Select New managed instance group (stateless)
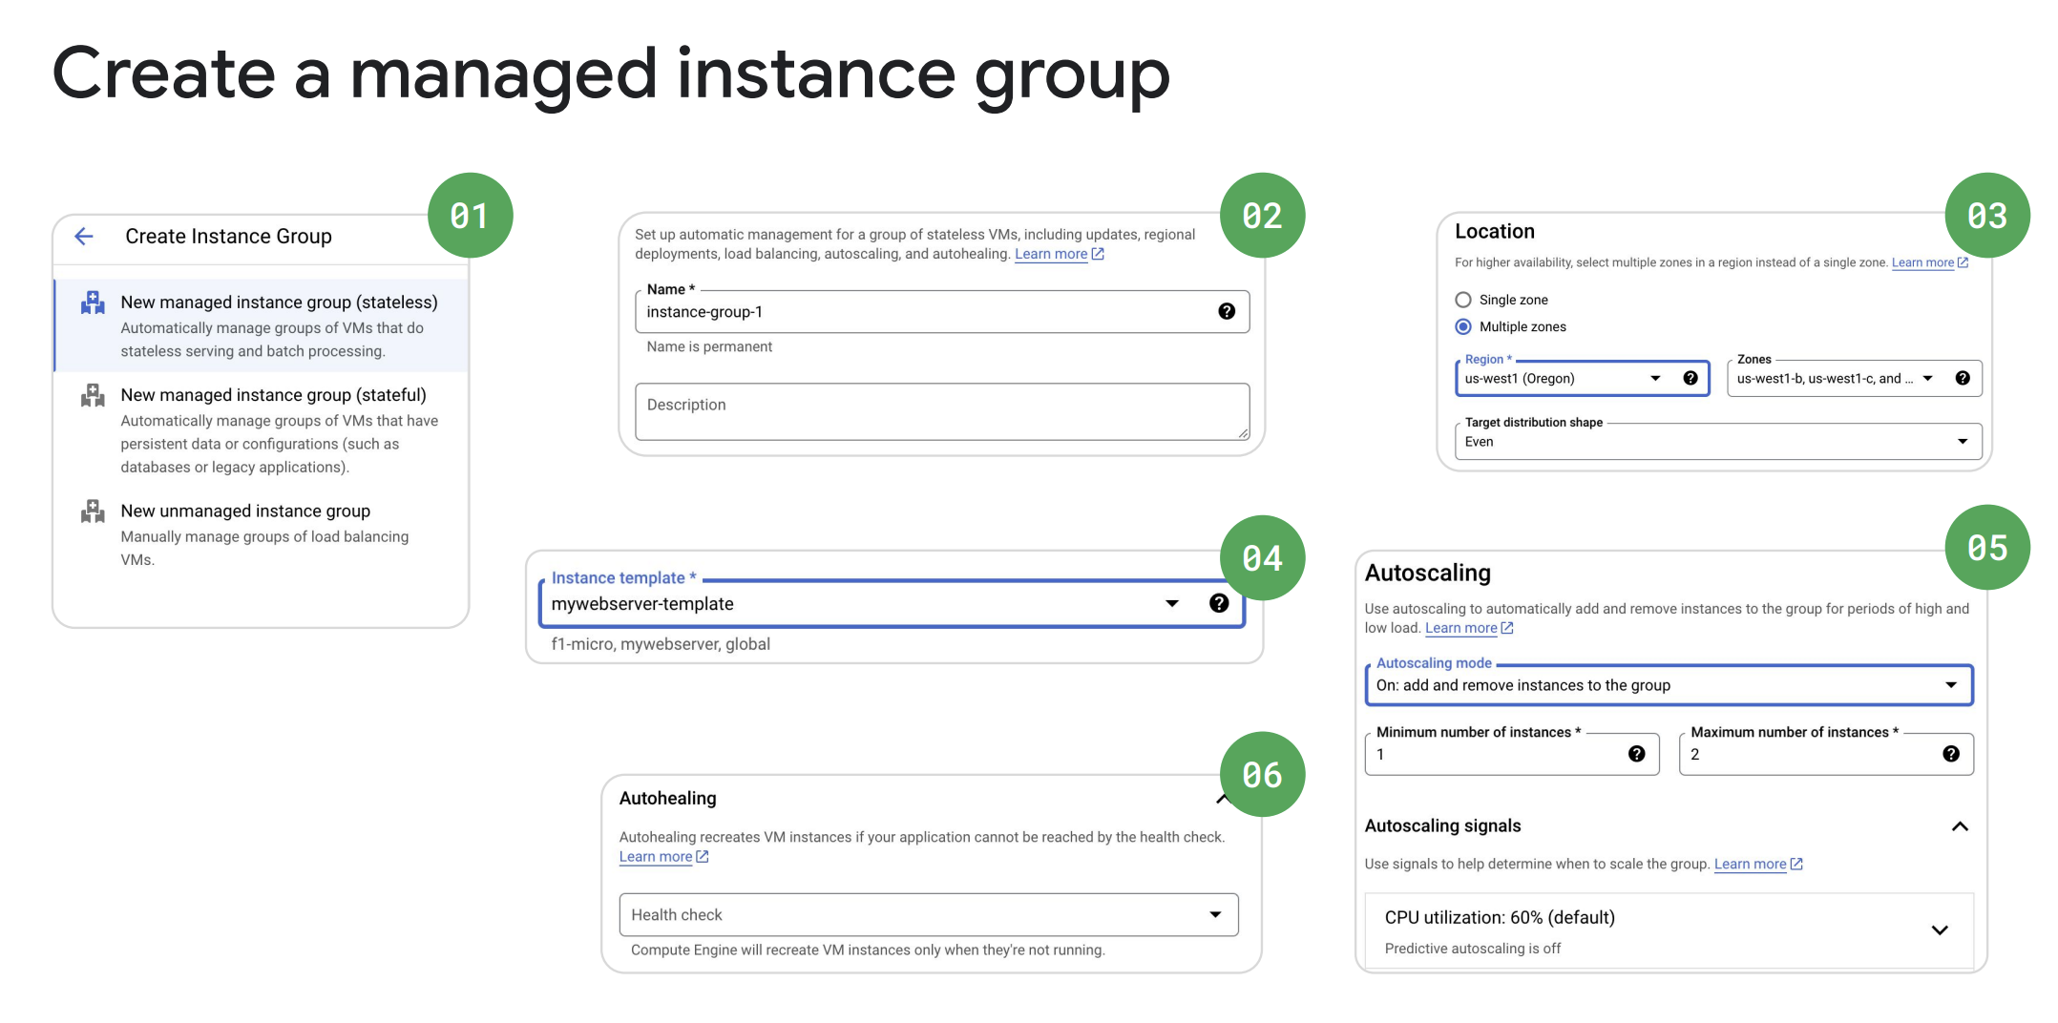The height and width of the screenshot is (1023, 2058). (x=279, y=303)
